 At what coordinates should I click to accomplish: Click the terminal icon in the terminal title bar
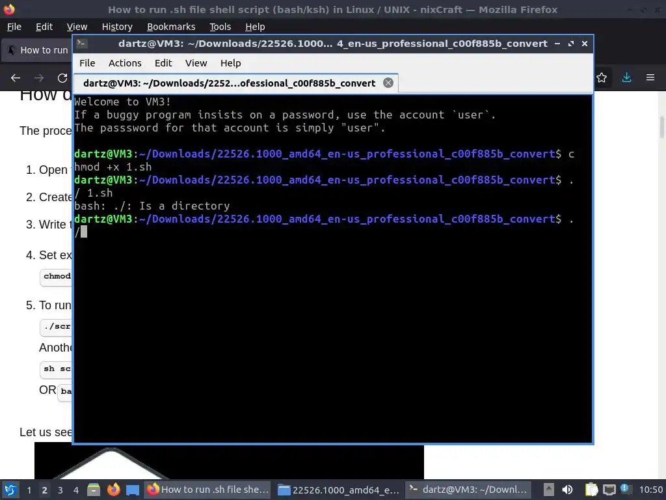pos(82,44)
